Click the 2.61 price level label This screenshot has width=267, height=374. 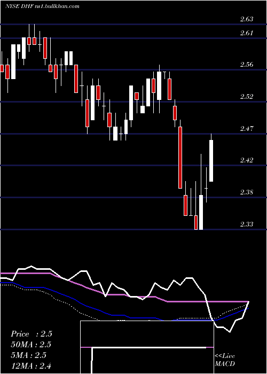click(x=247, y=33)
